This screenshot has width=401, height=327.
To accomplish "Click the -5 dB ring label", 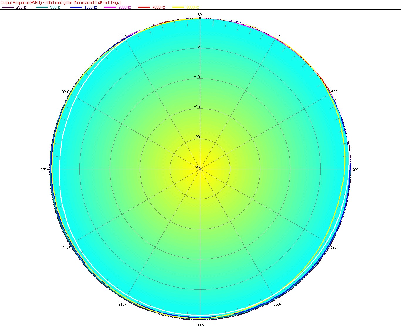I will 198,46.
